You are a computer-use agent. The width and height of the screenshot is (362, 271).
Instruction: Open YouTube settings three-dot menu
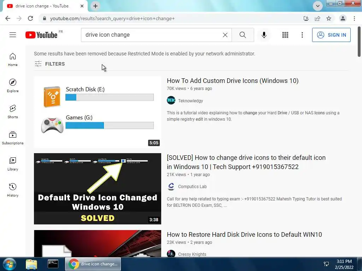pos(302,35)
